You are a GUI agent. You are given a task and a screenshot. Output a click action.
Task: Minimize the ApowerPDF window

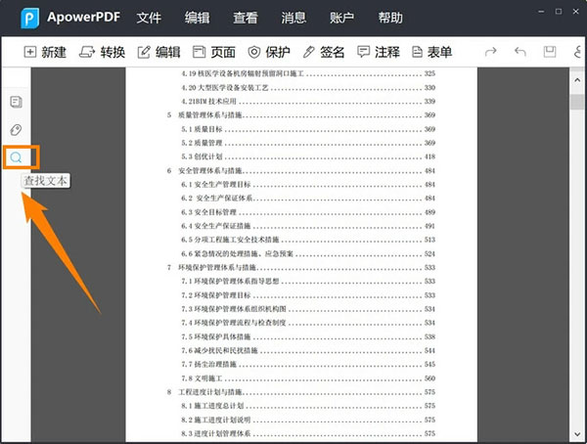(541, 12)
